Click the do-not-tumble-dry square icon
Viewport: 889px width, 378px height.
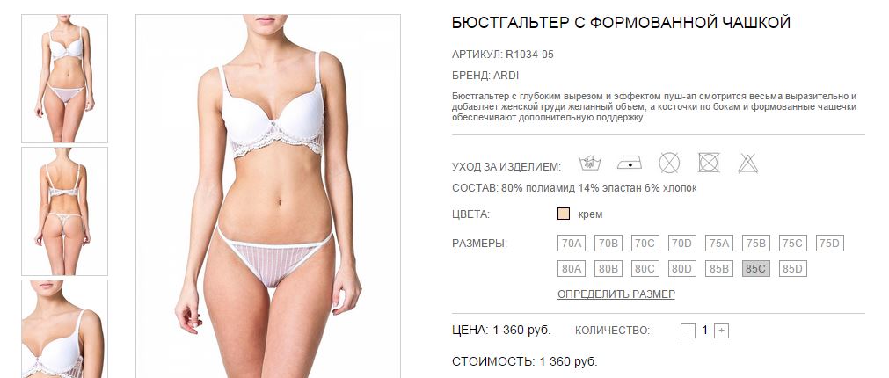(x=709, y=164)
